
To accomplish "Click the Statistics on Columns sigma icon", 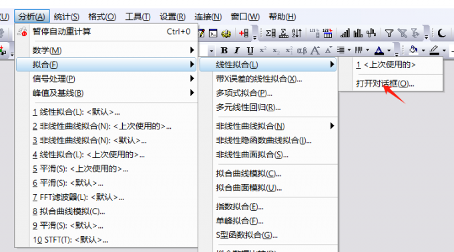I will 270,33.
